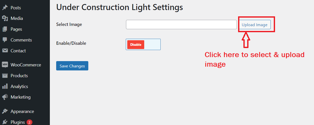Screen dimensions: 314x125
Task: Select the Marketing menu label
Action: click(20, 97)
